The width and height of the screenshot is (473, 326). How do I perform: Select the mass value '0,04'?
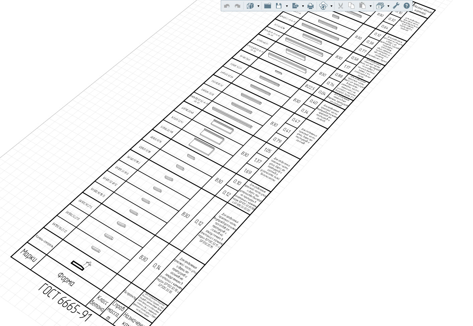322,93
